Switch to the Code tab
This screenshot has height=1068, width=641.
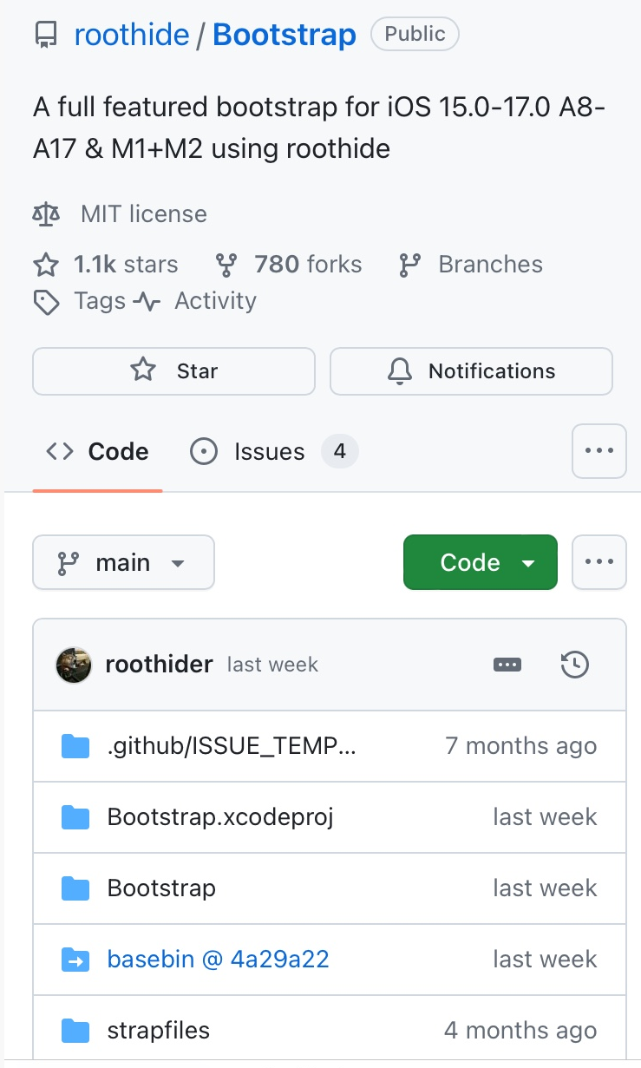[97, 452]
